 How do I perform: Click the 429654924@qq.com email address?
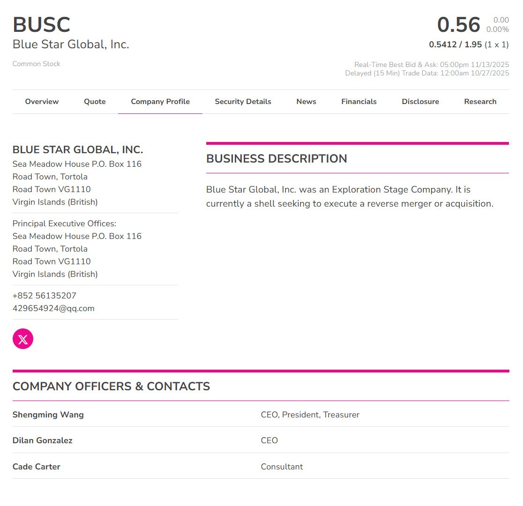pos(53,308)
